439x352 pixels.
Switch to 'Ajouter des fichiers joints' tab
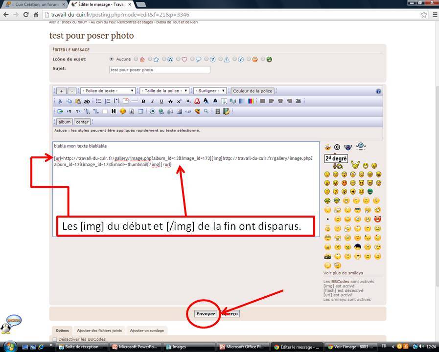pyautogui.click(x=99, y=330)
